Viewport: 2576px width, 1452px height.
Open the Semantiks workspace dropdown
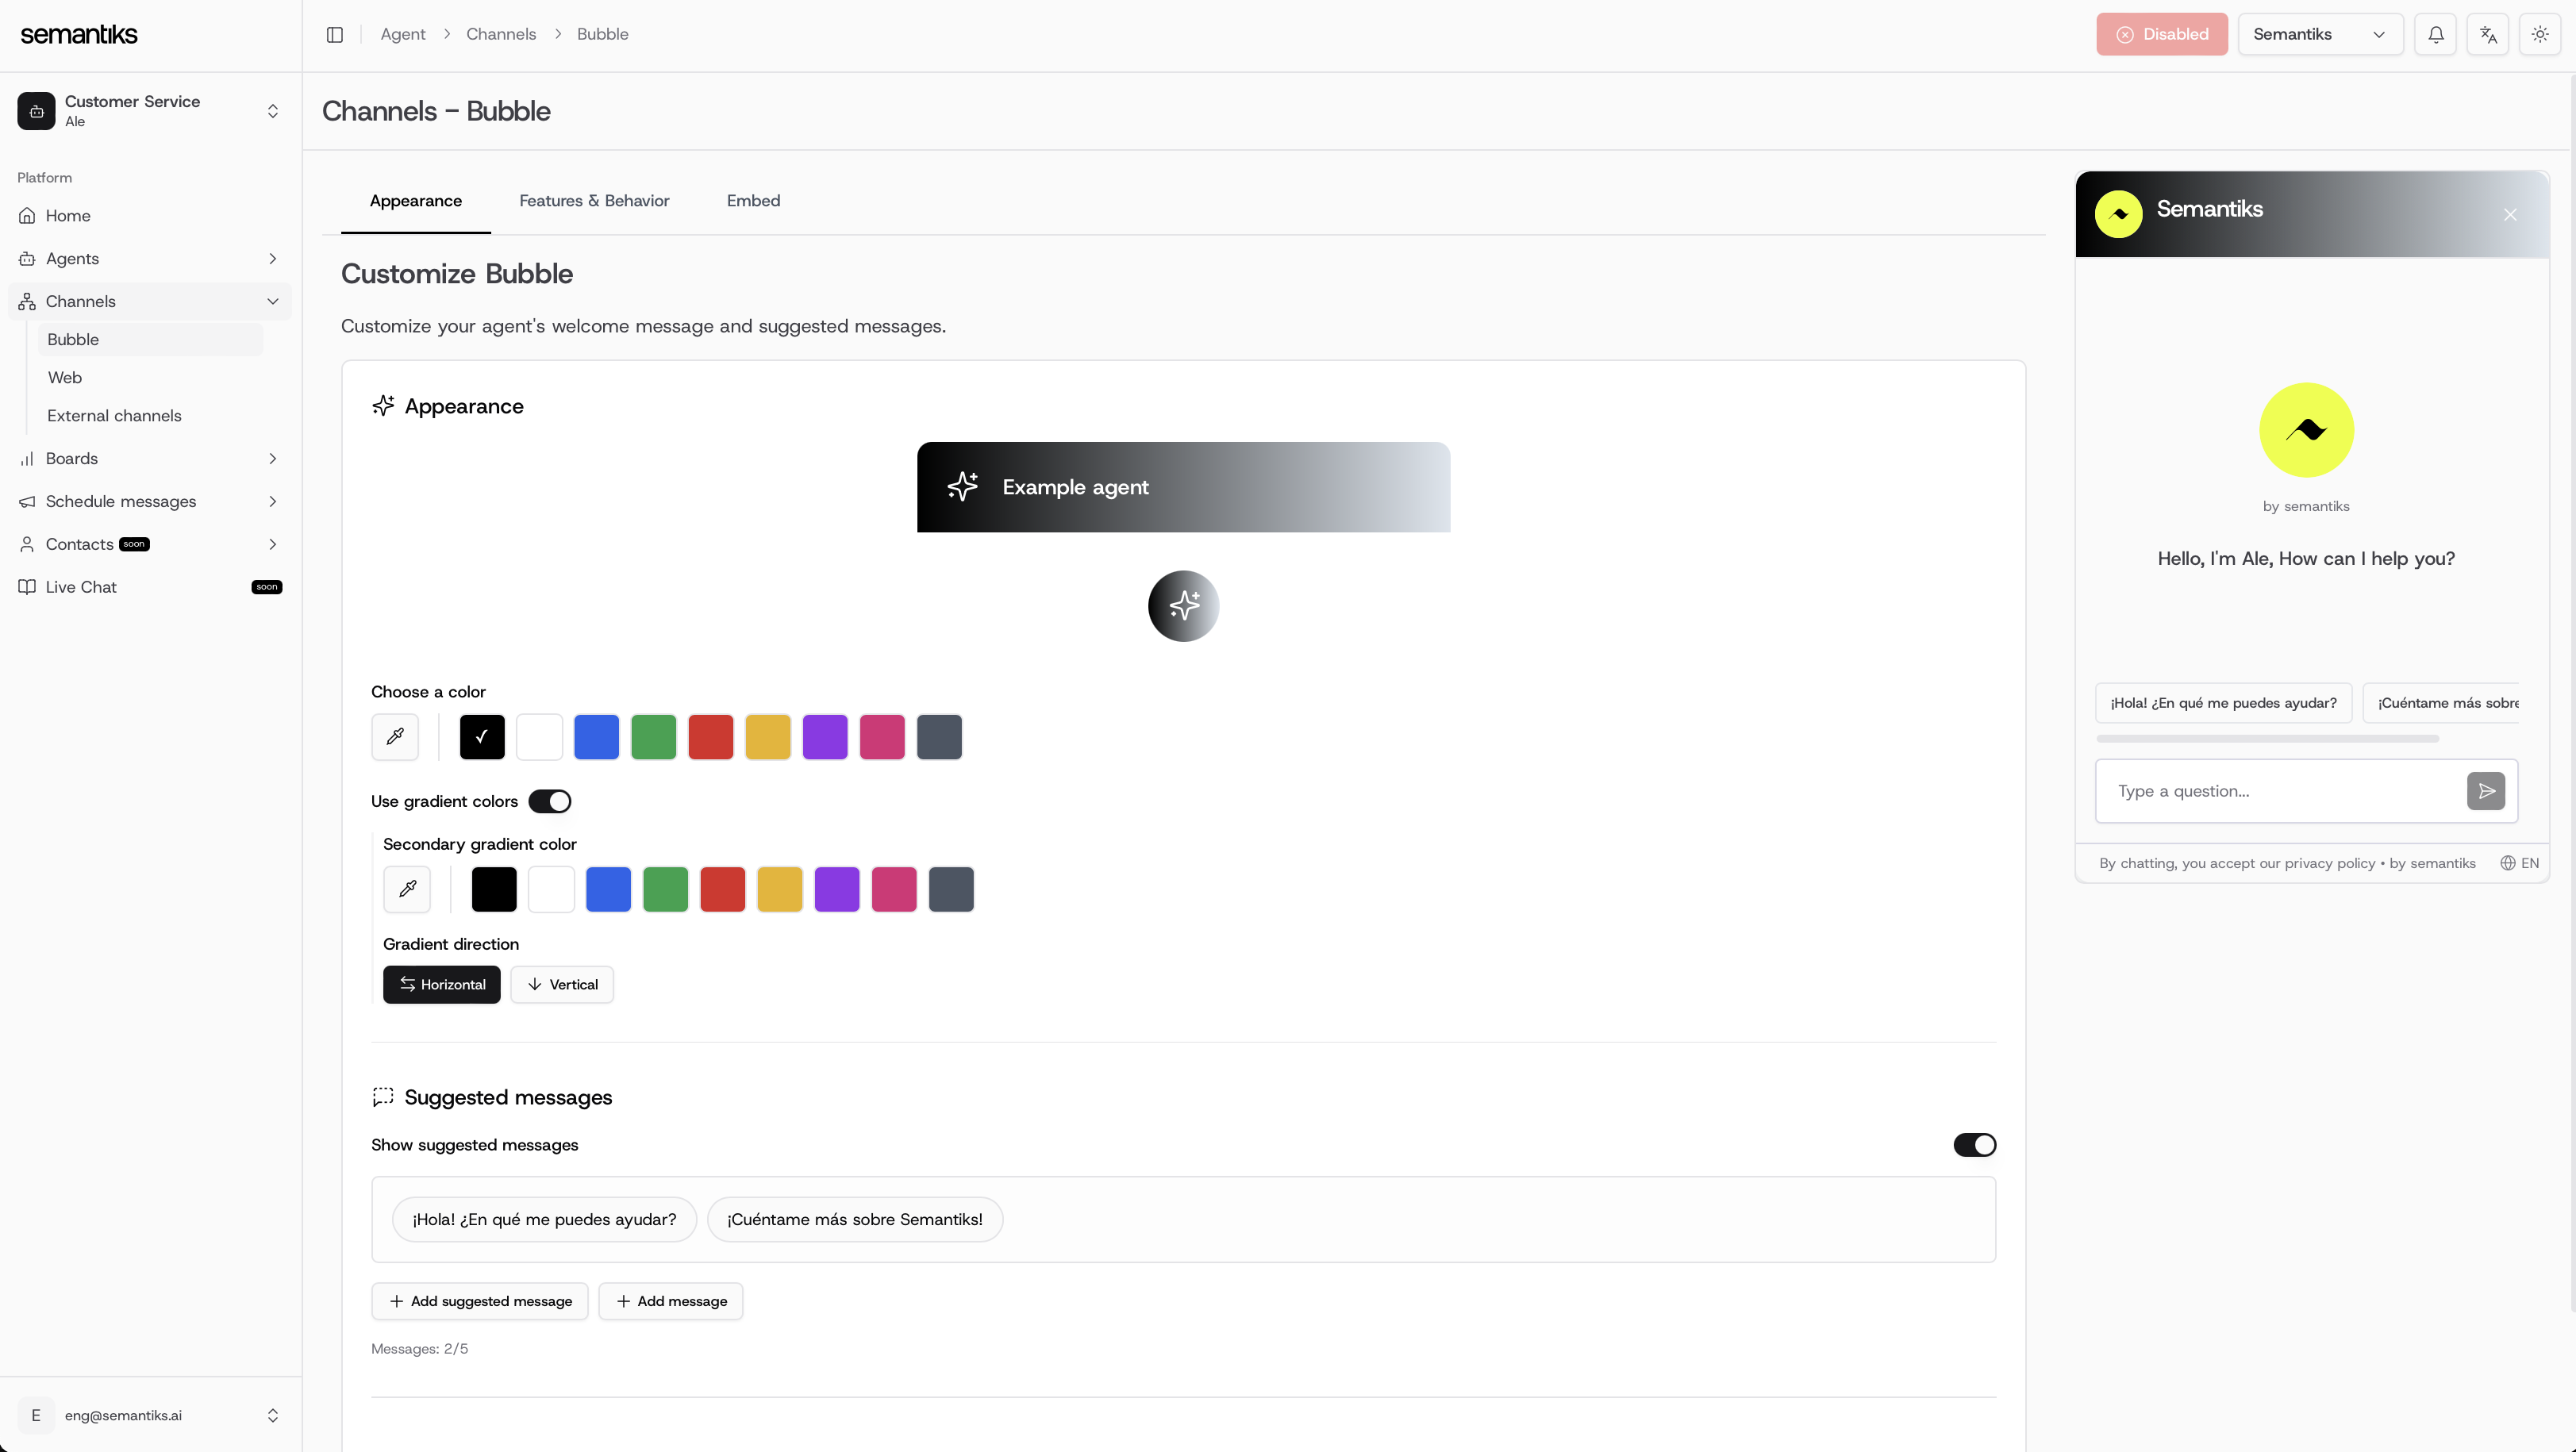click(2320, 34)
